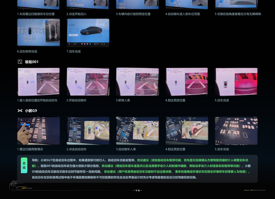Click 5.泊车完成 caption under 小鹏G9
Viewport: 275px width, 199px height.
pyautogui.click(x=222, y=149)
